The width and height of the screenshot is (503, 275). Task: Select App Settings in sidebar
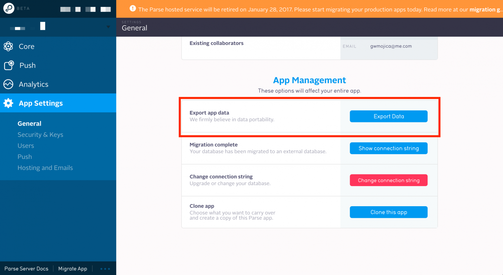pyautogui.click(x=58, y=103)
